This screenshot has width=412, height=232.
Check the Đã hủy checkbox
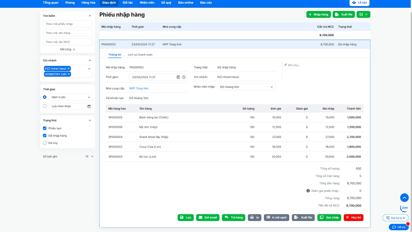(x=45, y=143)
